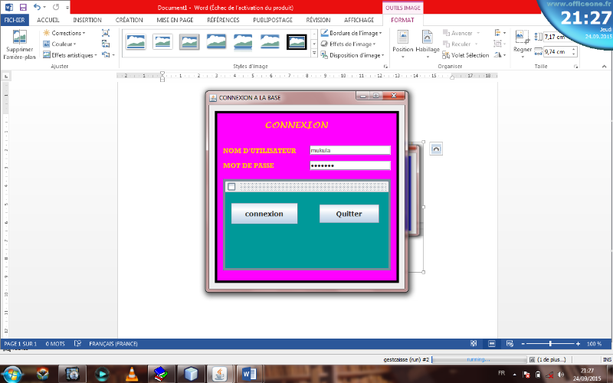Image resolution: width=613 pixels, height=383 pixels.
Task: Click the Redo icon
Action: coord(56,7)
